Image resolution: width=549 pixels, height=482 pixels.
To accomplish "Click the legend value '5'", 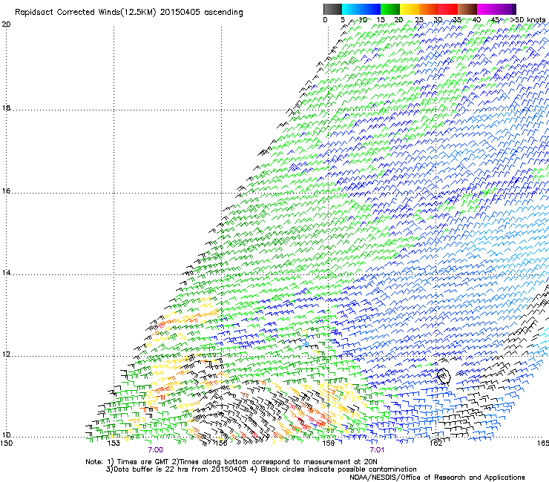I will 343,20.
